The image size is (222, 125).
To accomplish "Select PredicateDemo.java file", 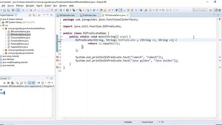I will pyautogui.click(x=20, y=44).
